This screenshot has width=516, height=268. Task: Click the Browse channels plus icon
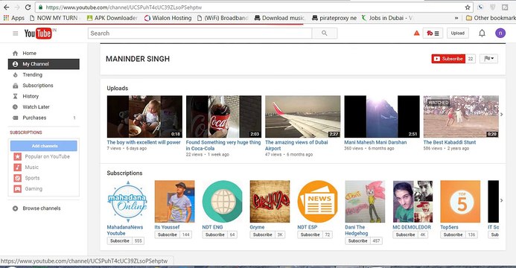pos(15,208)
